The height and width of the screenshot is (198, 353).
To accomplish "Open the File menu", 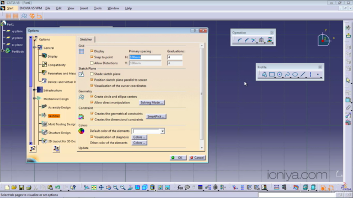I will click(x=48, y=8).
